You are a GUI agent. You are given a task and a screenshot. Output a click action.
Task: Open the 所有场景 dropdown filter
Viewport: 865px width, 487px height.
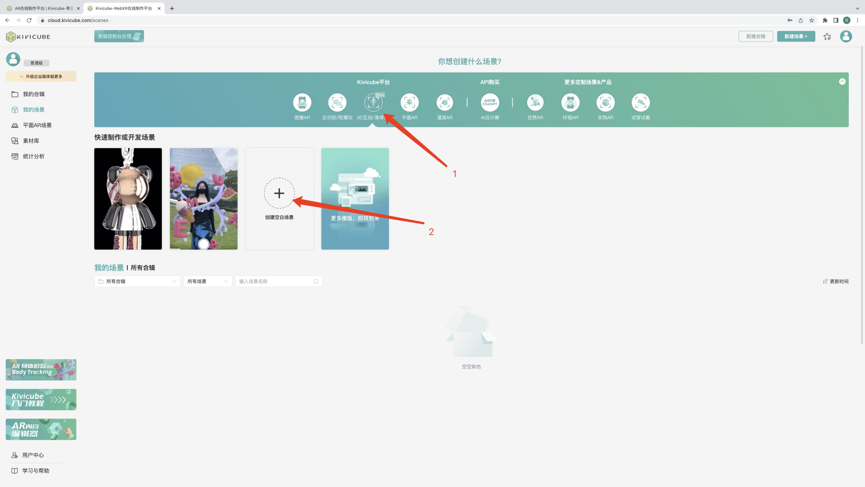[x=207, y=282]
